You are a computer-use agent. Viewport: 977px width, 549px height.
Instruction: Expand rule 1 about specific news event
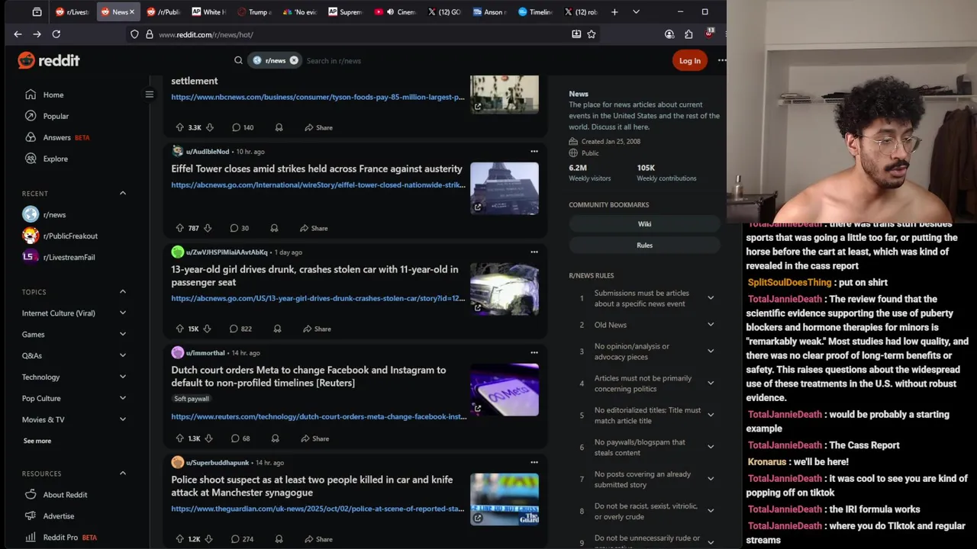tap(711, 298)
